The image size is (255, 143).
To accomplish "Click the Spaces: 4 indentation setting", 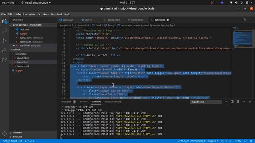I will coord(213,141).
